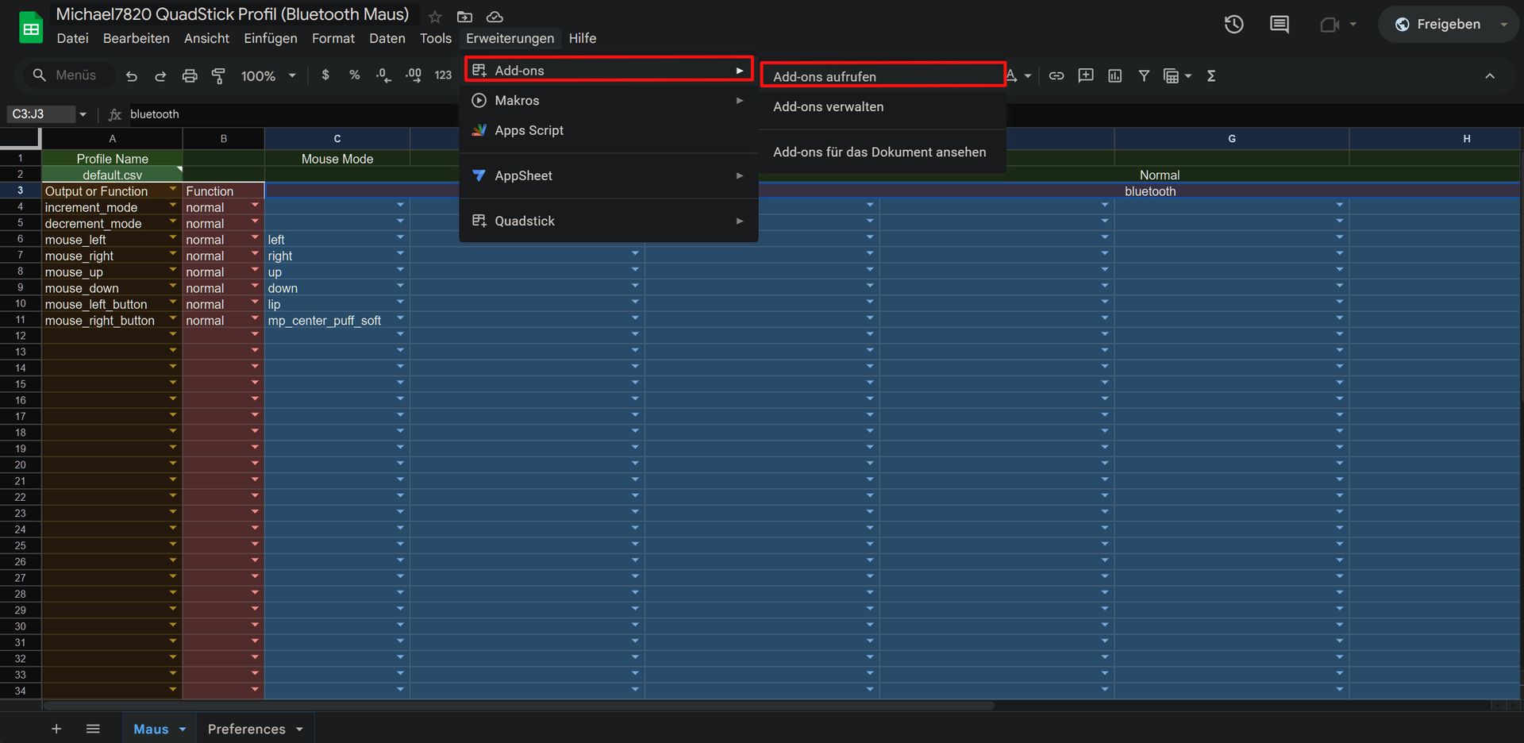
Task: Switch to the Preferences sheet tab
Action: pos(246,729)
